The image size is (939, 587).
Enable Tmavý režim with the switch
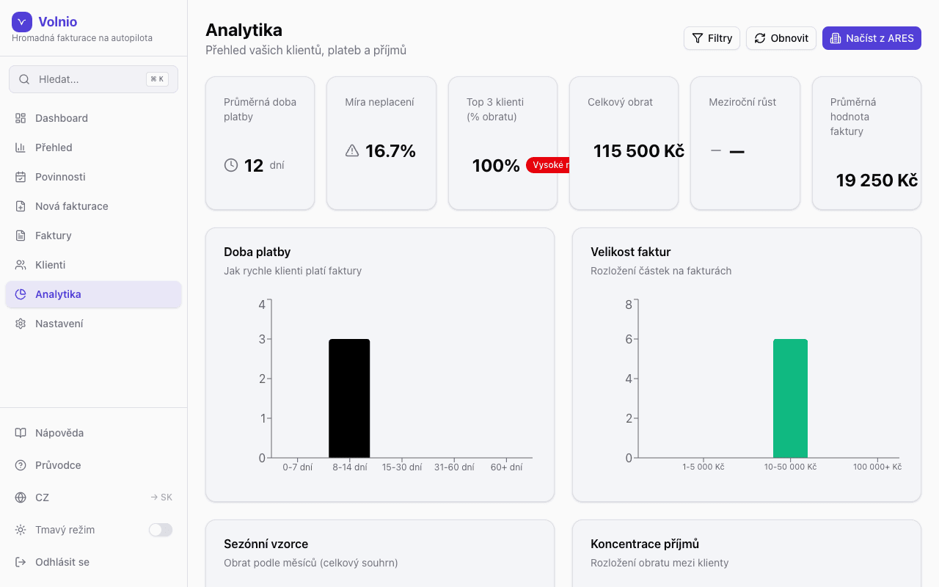(x=160, y=530)
